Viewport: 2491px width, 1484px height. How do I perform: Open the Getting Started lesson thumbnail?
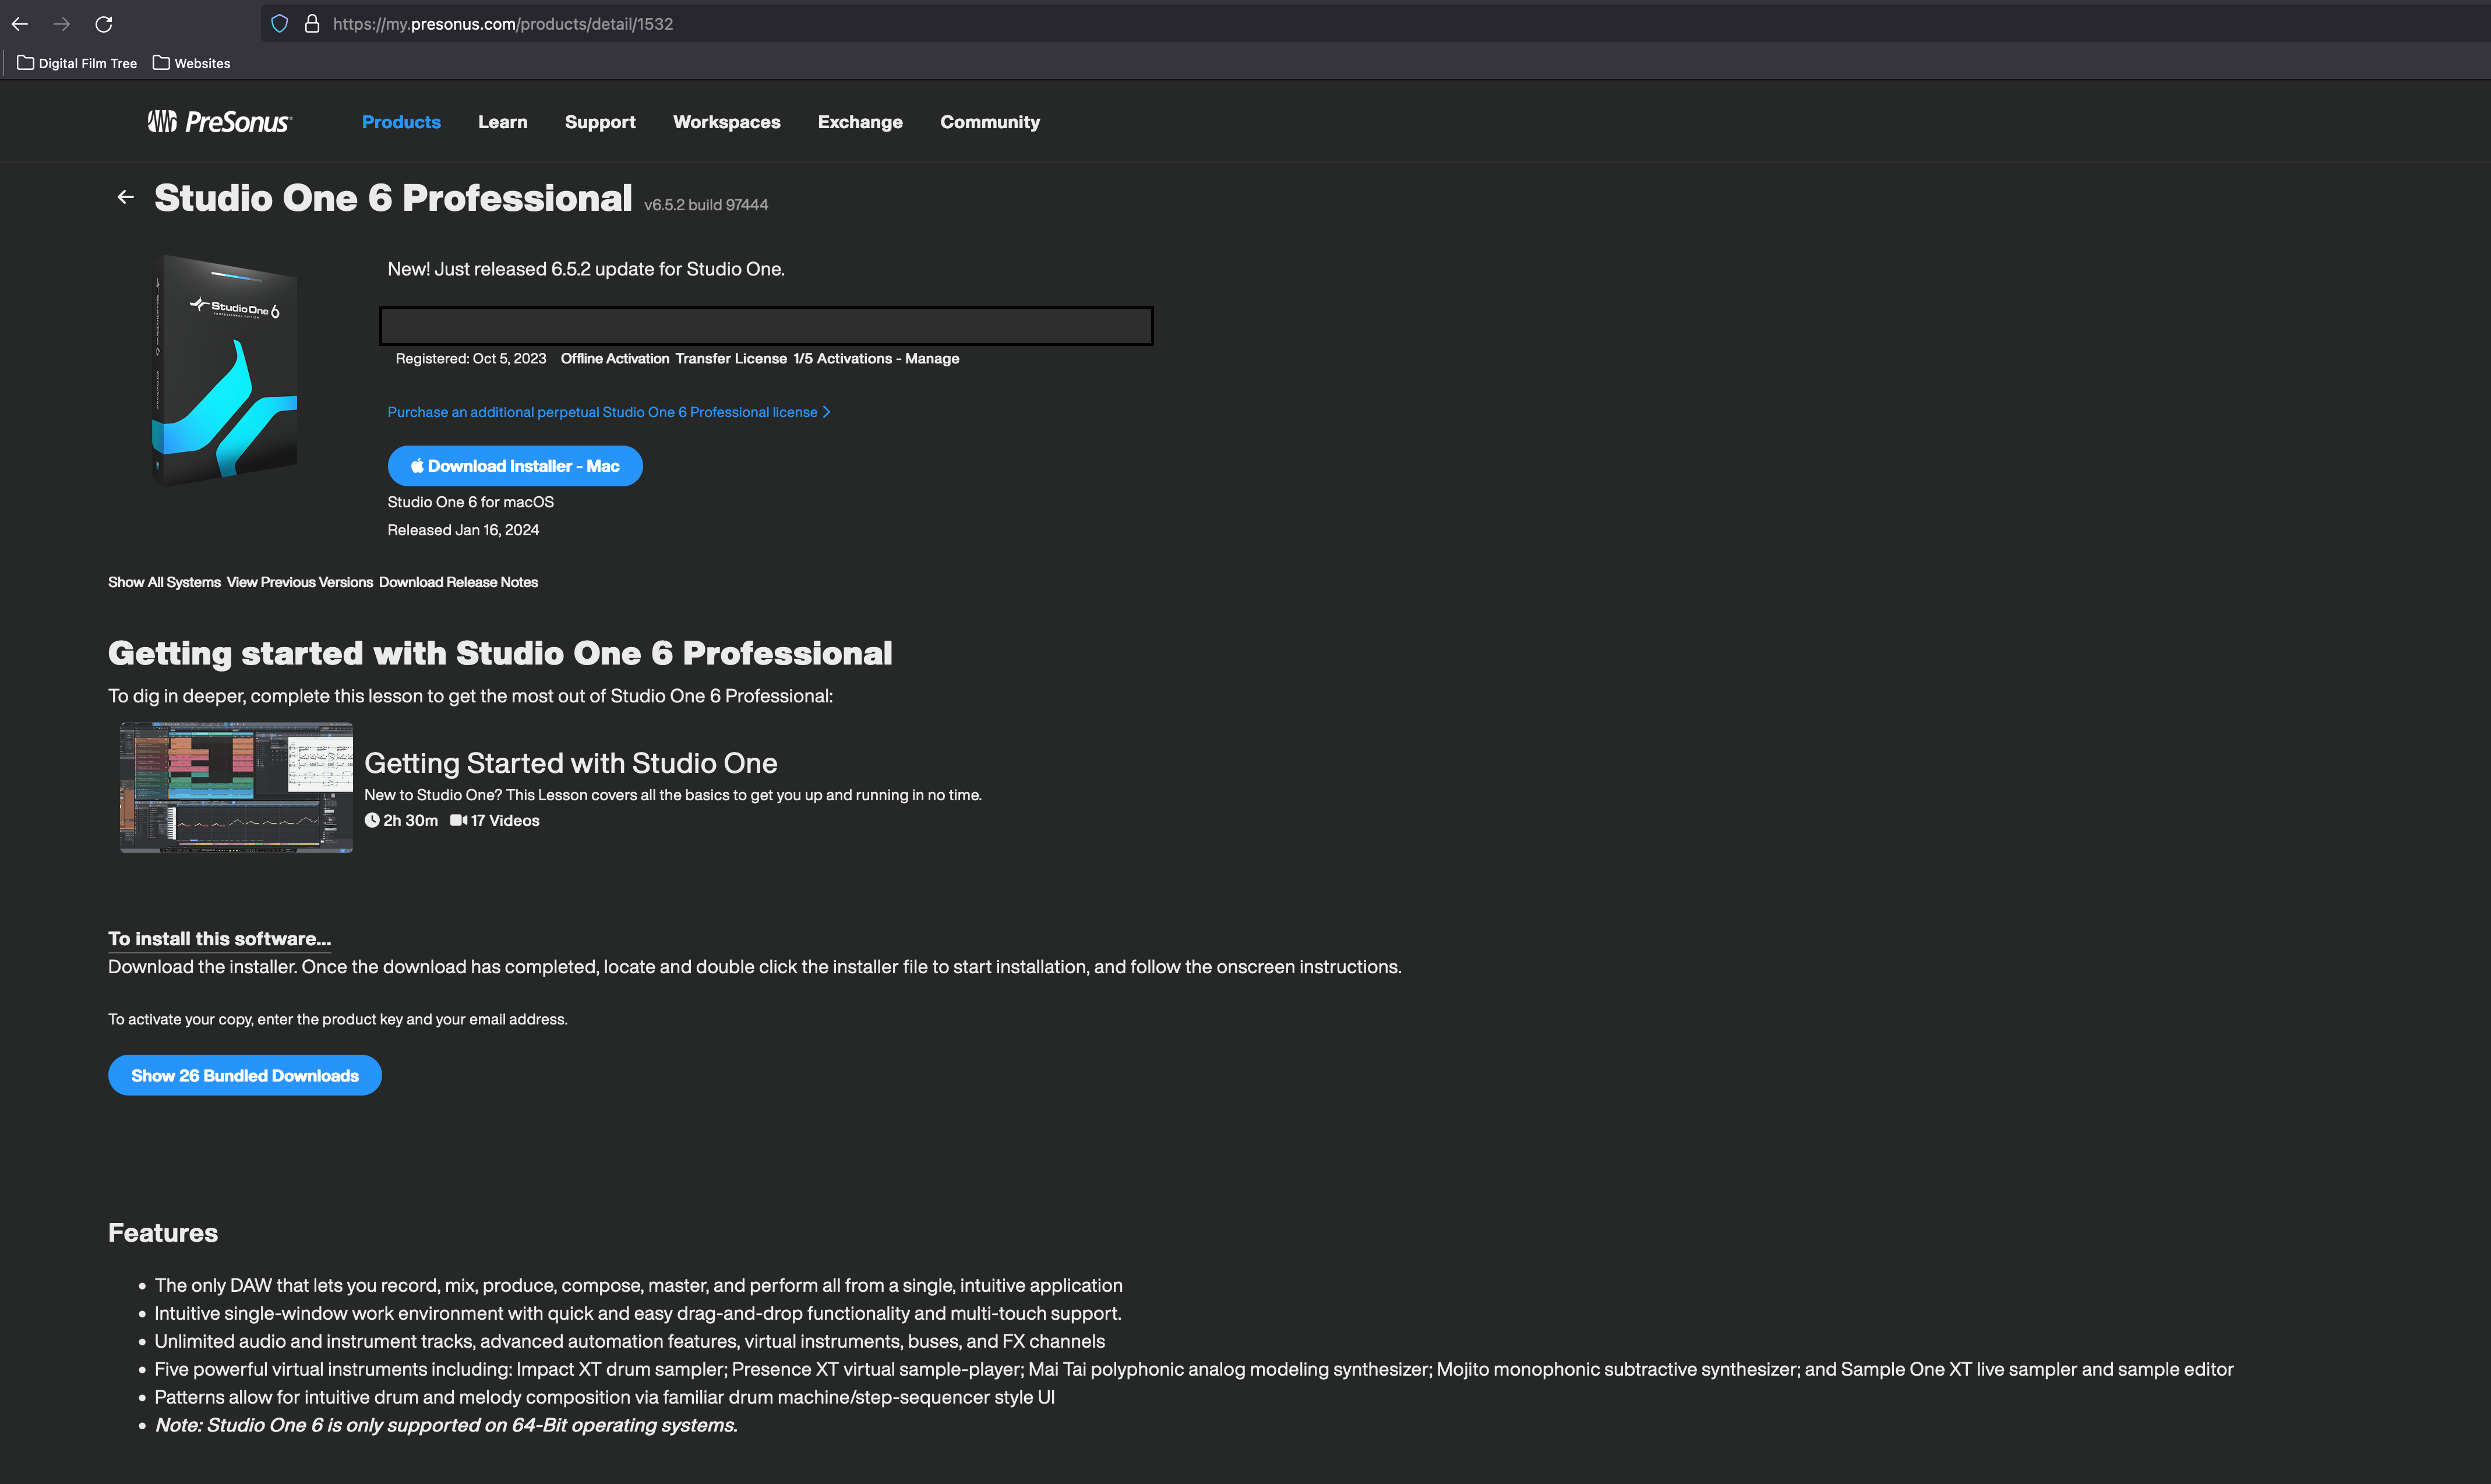236,788
